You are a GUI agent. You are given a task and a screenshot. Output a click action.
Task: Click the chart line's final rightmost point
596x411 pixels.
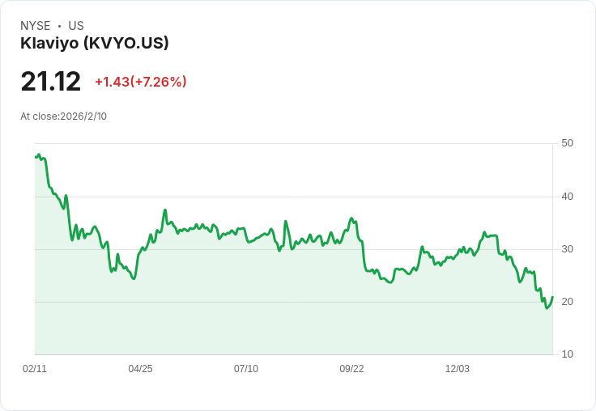click(x=552, y=298)
